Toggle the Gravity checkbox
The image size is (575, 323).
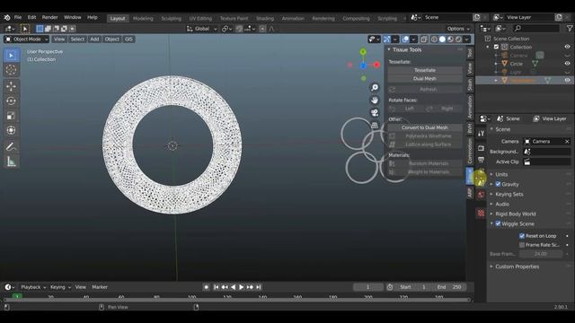click(x=498, y=184)
